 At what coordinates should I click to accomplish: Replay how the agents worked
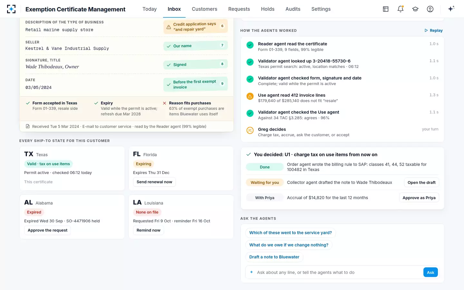(433, 31)
